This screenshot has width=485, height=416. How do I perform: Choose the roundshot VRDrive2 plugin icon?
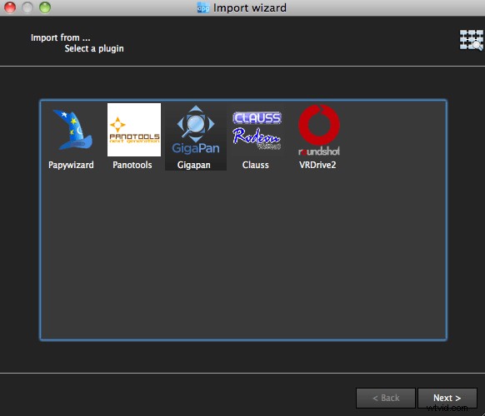(319, 130)
